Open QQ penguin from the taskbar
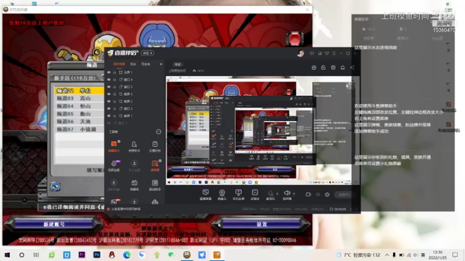The width and height of the screenshot is (465, 261). coord(112,255)
